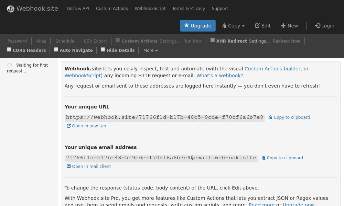The width and height of the screenshot is (344, 206).
Task: Open the Docs & API menu item
Action: pos(78,9)
